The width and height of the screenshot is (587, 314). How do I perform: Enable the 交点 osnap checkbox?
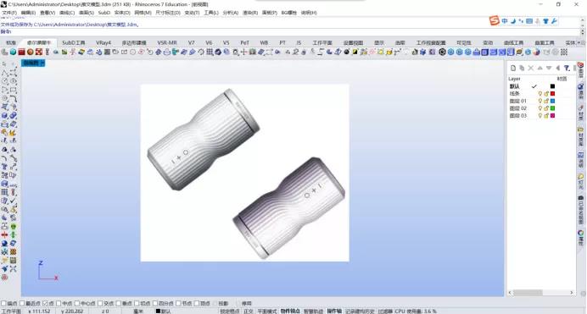point(100,304)
